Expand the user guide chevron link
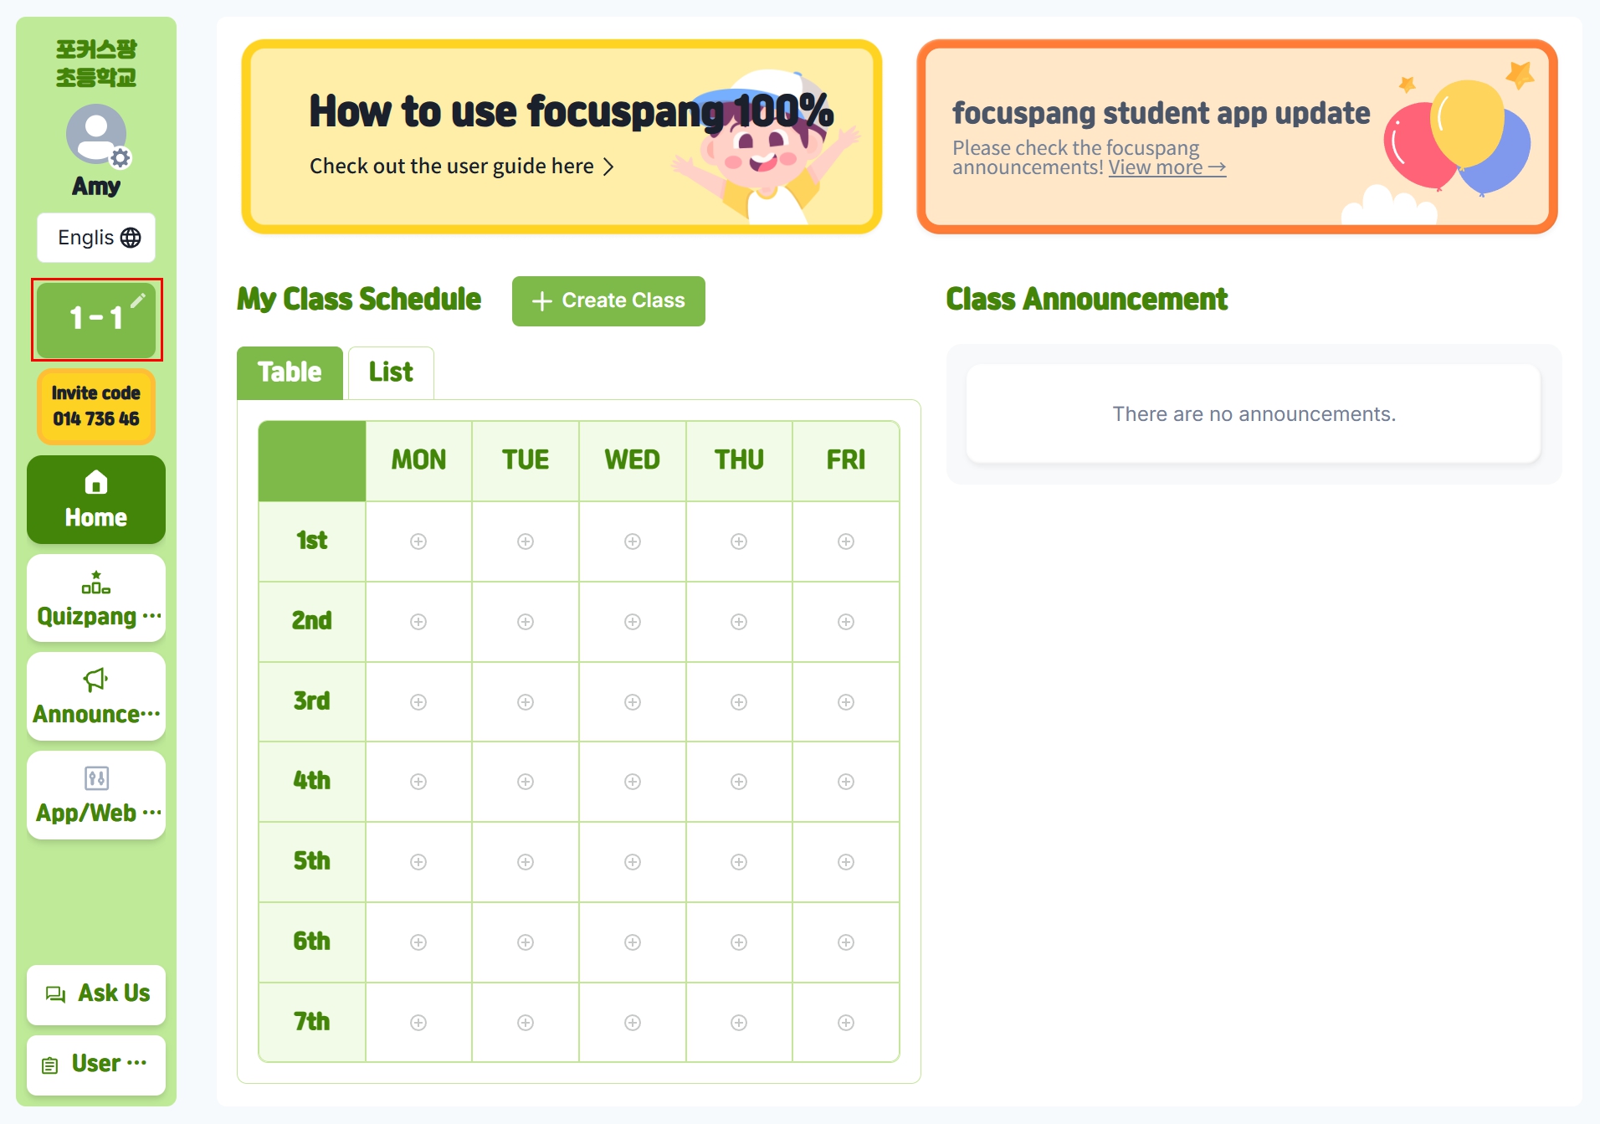The width and height of the screenshot is (1600, 1124). (x=609, y=167)
